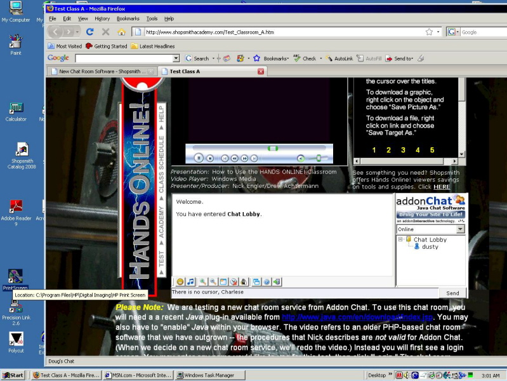Image resolution: width=507 pixels, height=381 pixels.
Task: Pause the Windows Media video
Action: click(199, 158)
